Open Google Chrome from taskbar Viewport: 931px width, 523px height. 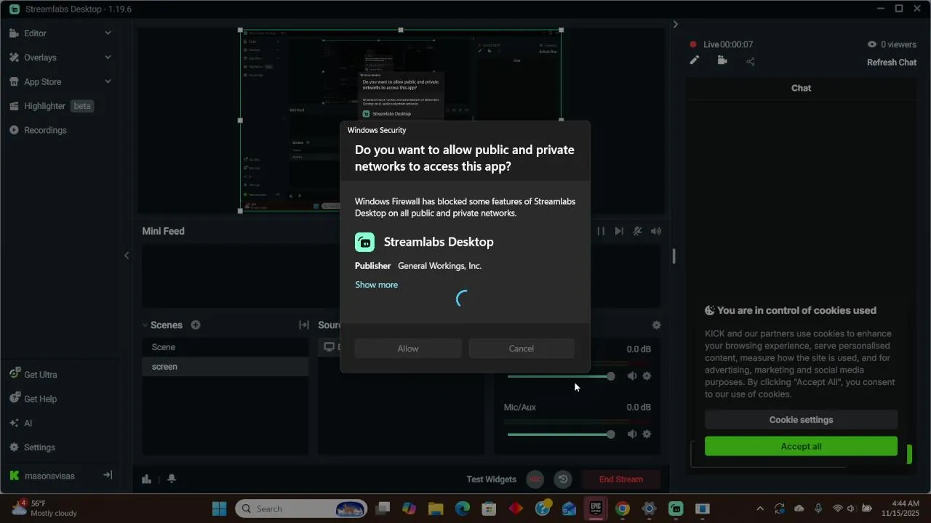pyautogui.click(x=622, y=508)
